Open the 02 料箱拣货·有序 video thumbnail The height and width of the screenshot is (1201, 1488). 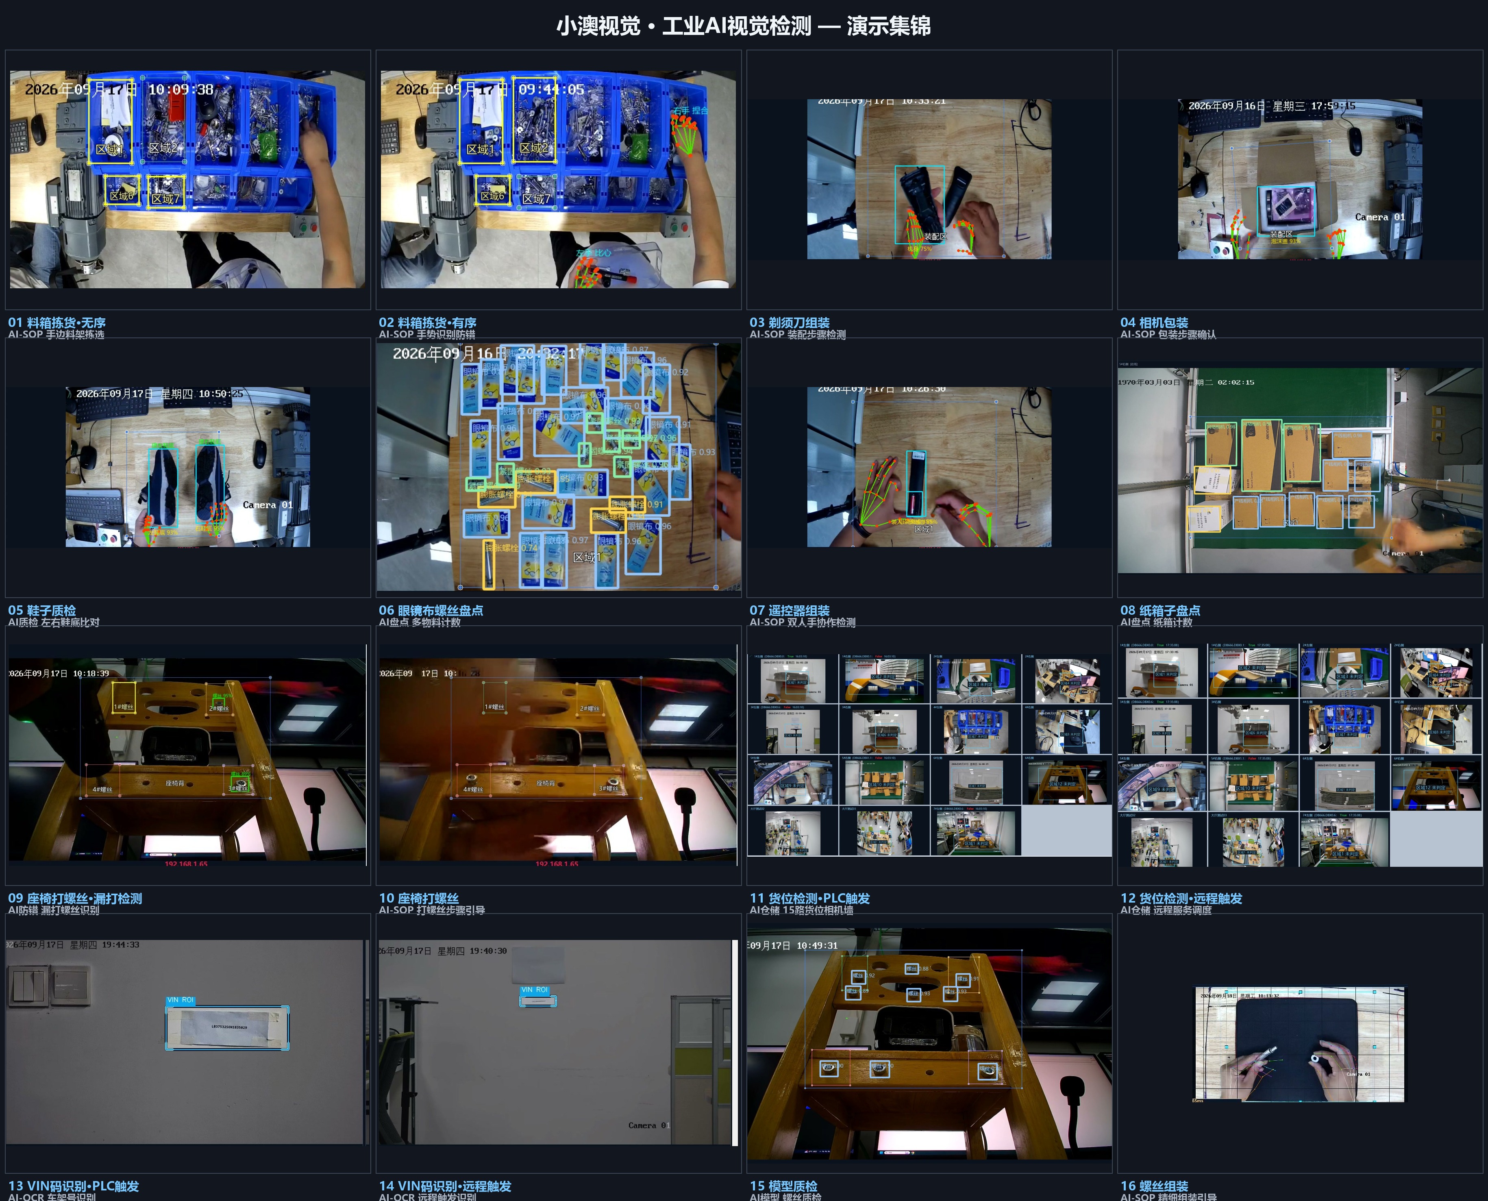(x=558, y=179)
